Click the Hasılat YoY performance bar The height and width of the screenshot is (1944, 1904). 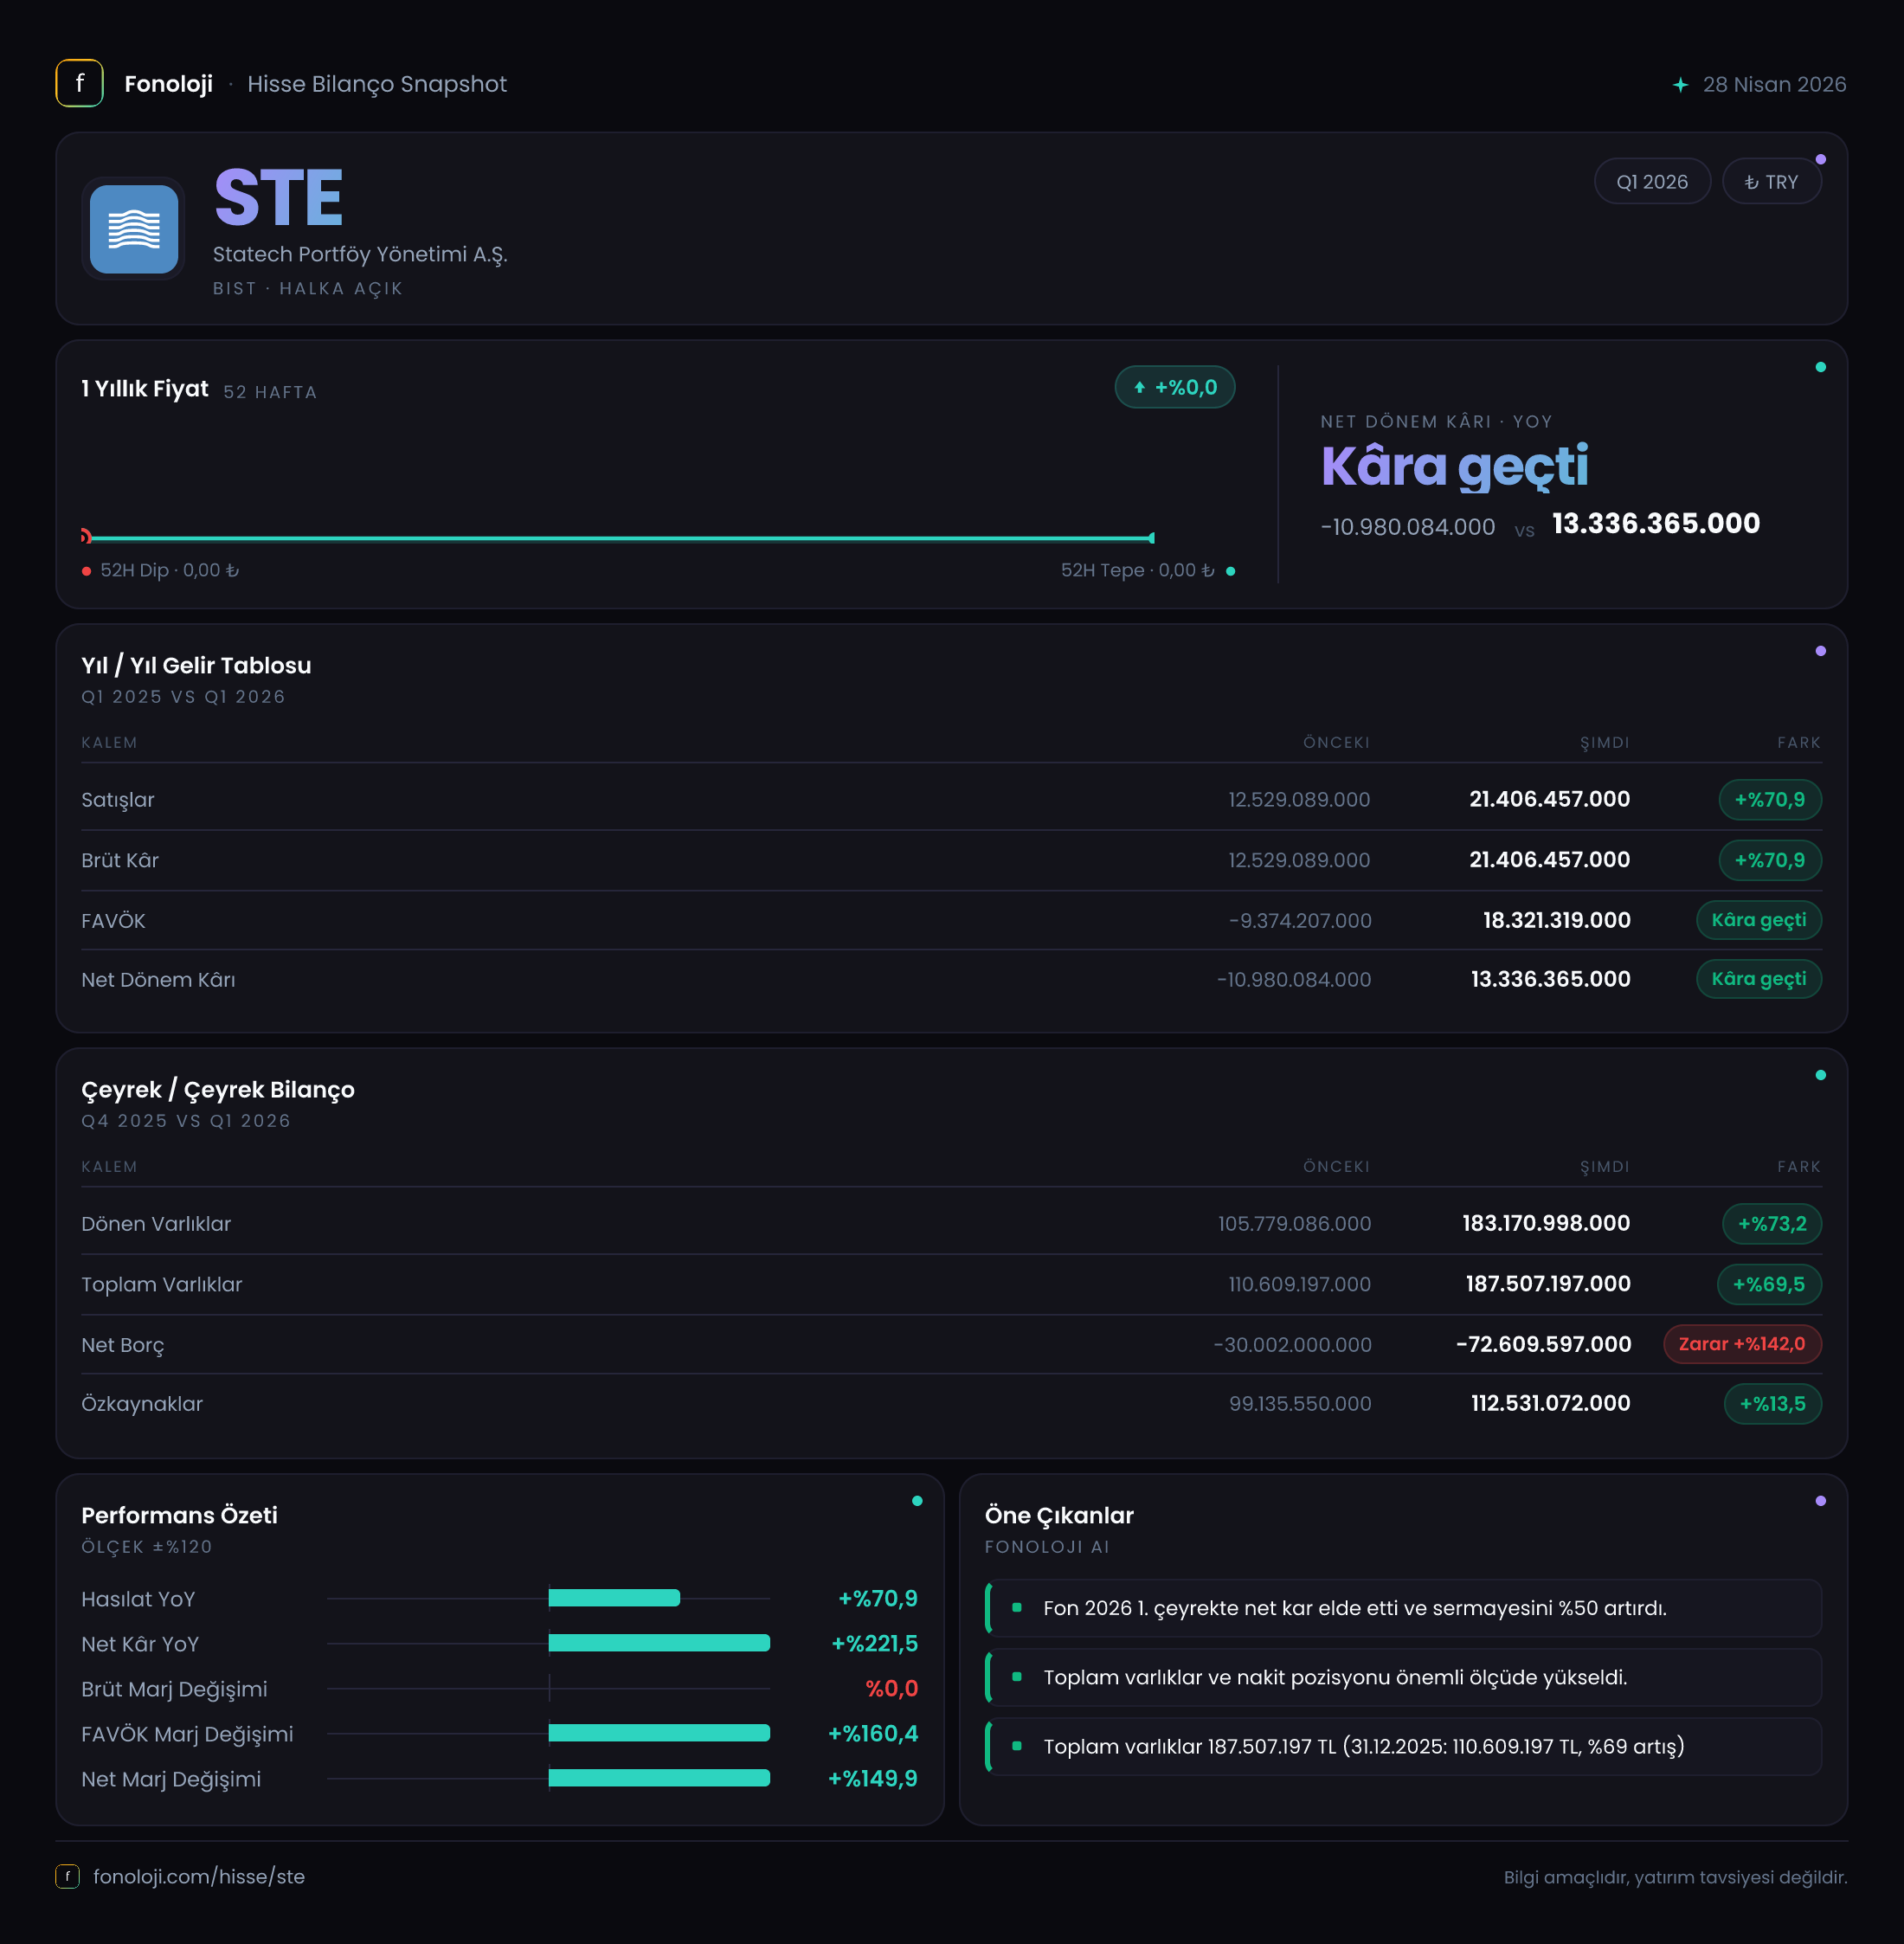pos(614,1598)
